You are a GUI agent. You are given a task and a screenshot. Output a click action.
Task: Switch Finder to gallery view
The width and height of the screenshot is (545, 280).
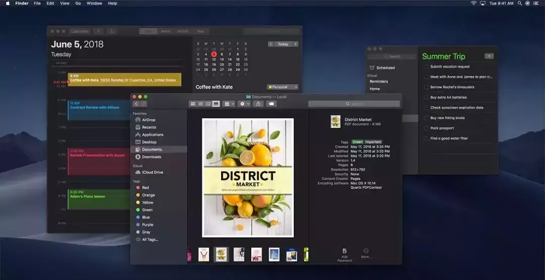216,104
